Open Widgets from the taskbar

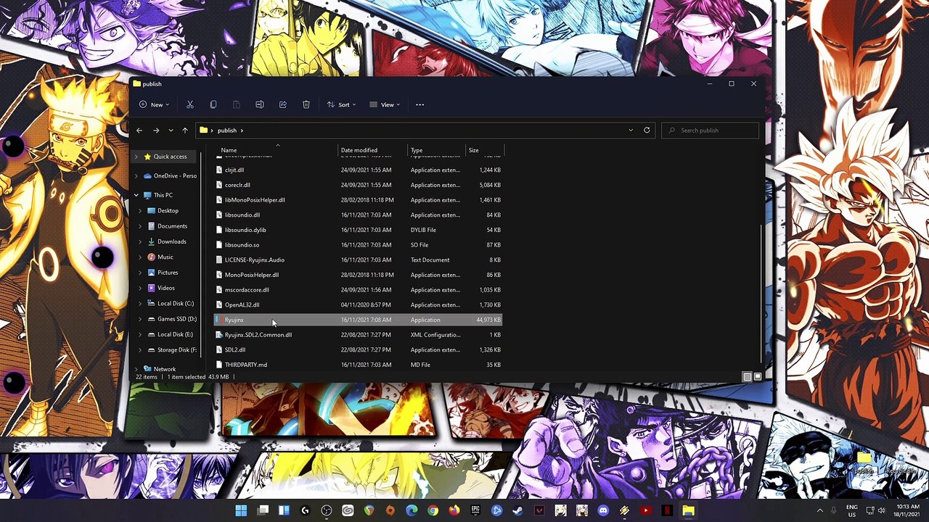click(x=284, y=510)
